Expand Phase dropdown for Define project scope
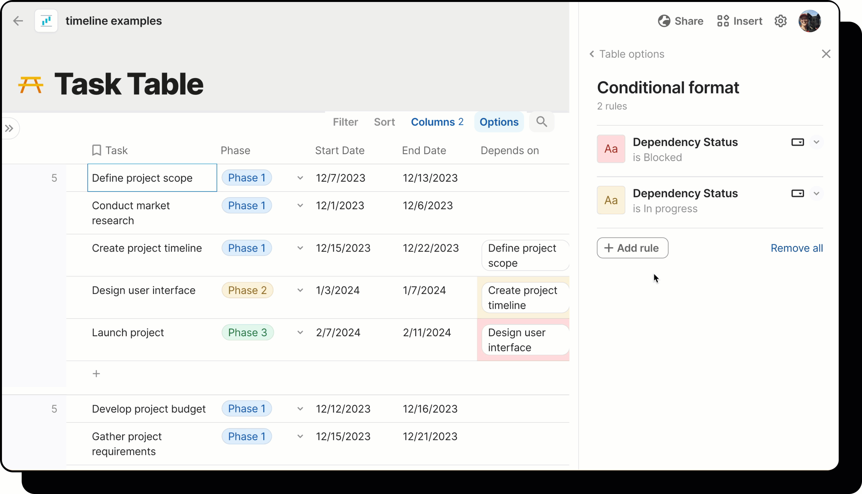862x494 pixels. [300, 177]
